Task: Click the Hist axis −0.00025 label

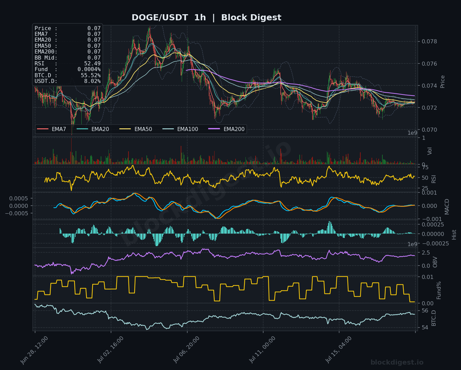Action: (435, 243)
